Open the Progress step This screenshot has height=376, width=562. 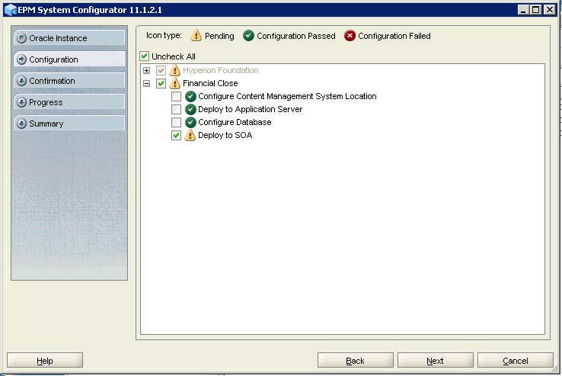point(69,102)
